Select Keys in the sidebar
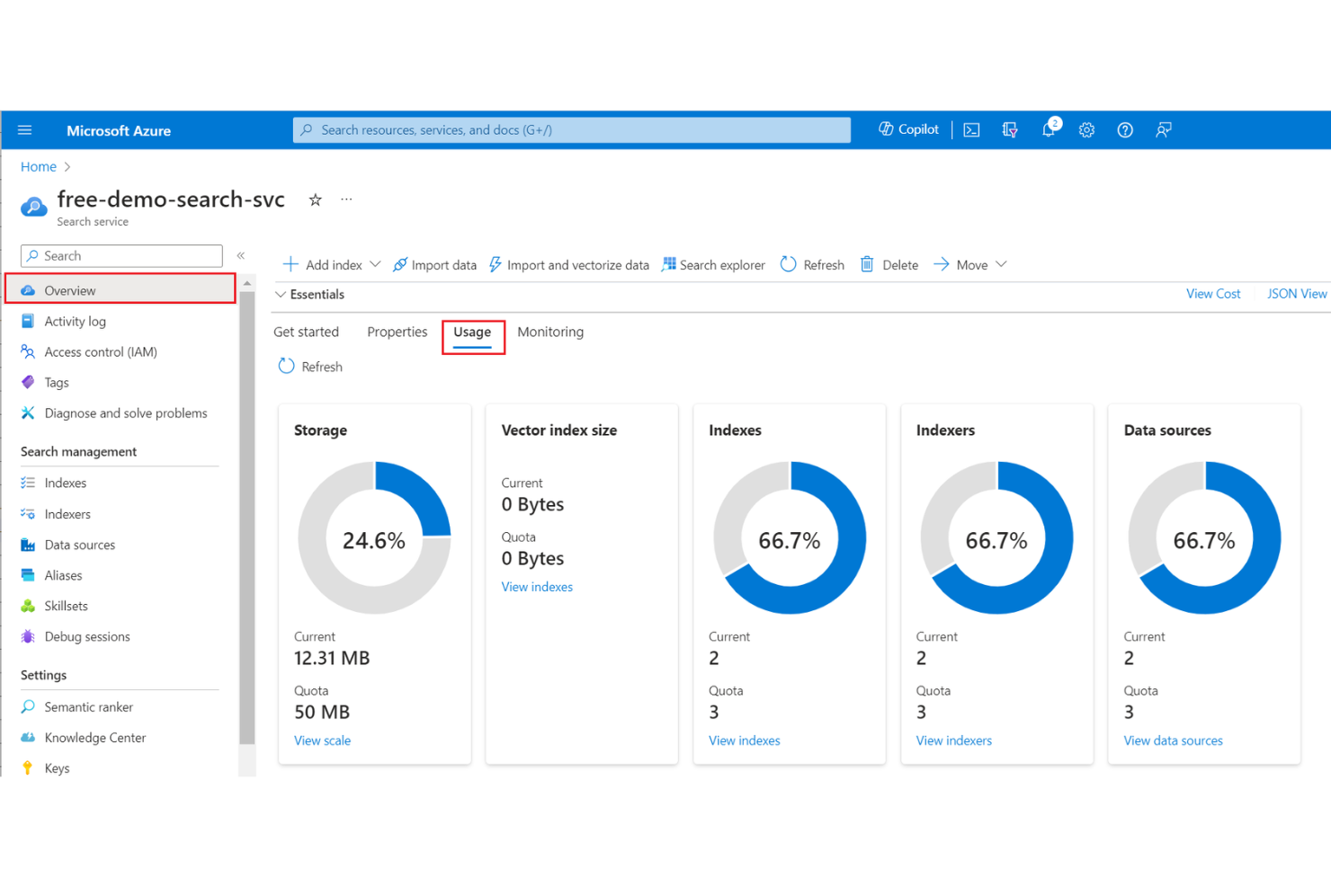 57,767
